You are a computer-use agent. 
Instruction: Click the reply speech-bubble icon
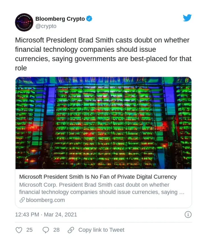46,230
